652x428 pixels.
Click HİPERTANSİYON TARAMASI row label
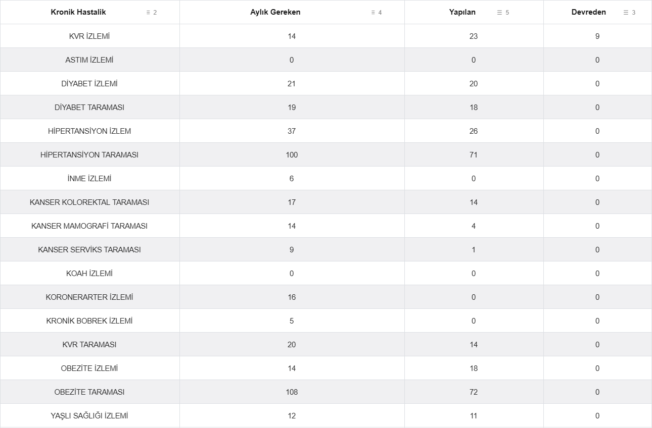coord(89,155)
